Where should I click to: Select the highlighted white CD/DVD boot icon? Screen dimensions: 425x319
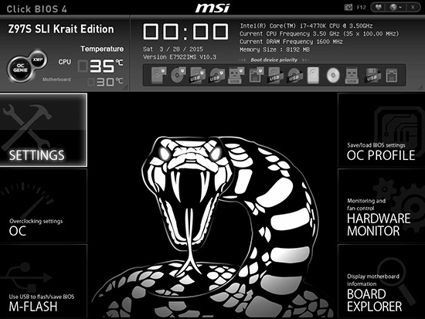coord(333,75)
